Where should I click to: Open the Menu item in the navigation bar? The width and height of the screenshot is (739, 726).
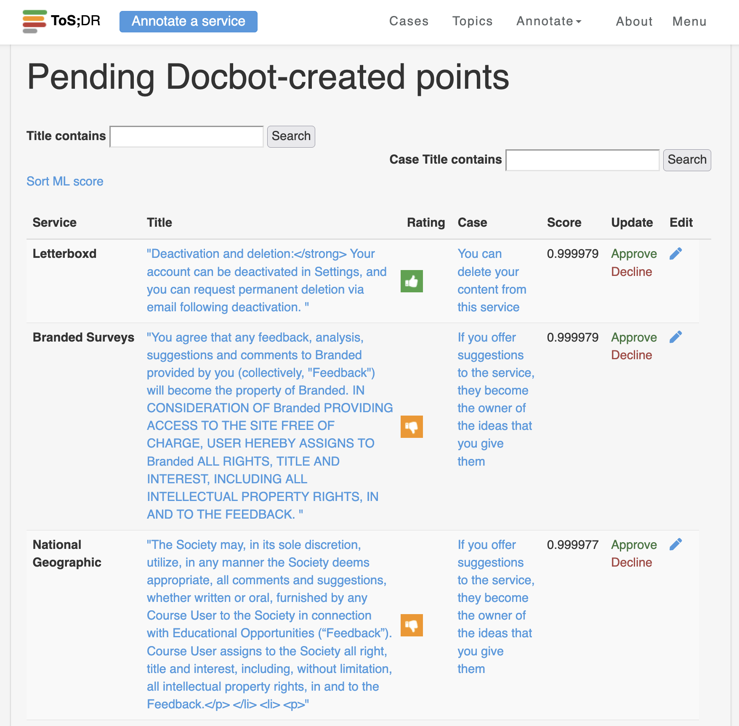click(x=689, y=21)
